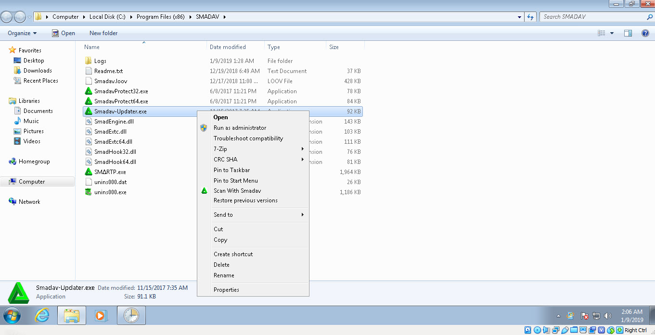This screenshot has height=335, width=655.
Task: Select the Readme.txt file icon
Action: [x=89, y=71]
